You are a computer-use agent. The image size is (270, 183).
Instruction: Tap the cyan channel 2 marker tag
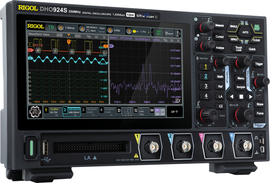point(30,58)
